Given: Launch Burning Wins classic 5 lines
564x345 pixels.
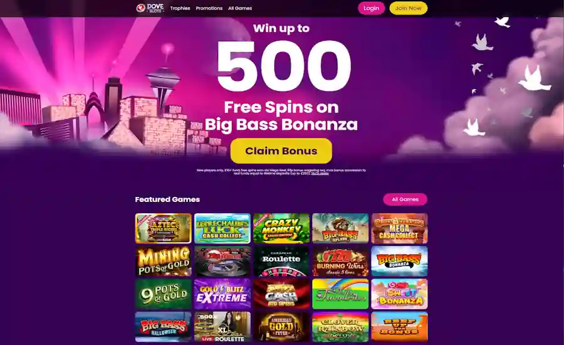Looking at the screenshot, I should (x=340, y=261).
